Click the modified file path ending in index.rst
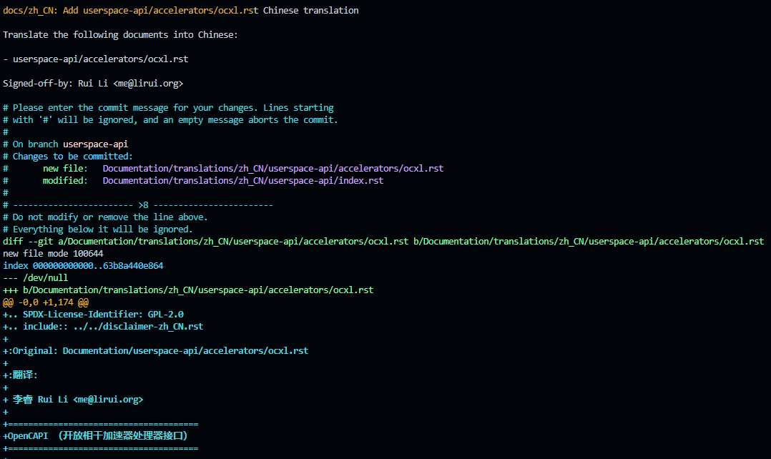The image size is (771, 459). pos(242,181)
